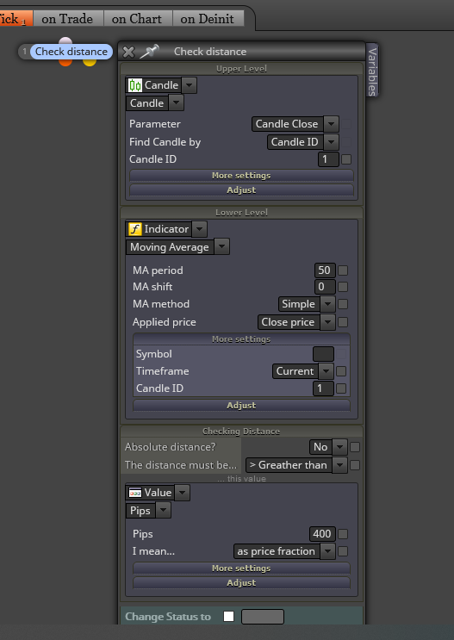The height and width of the screenshot is (640, 454).
Task: Toggle the MA shift checkbox
Action: coord(343,287)
